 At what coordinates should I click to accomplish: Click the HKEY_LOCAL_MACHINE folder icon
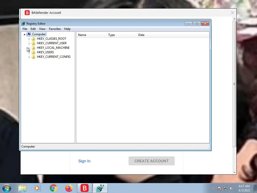pyautogui.click(x=33, y=48)
